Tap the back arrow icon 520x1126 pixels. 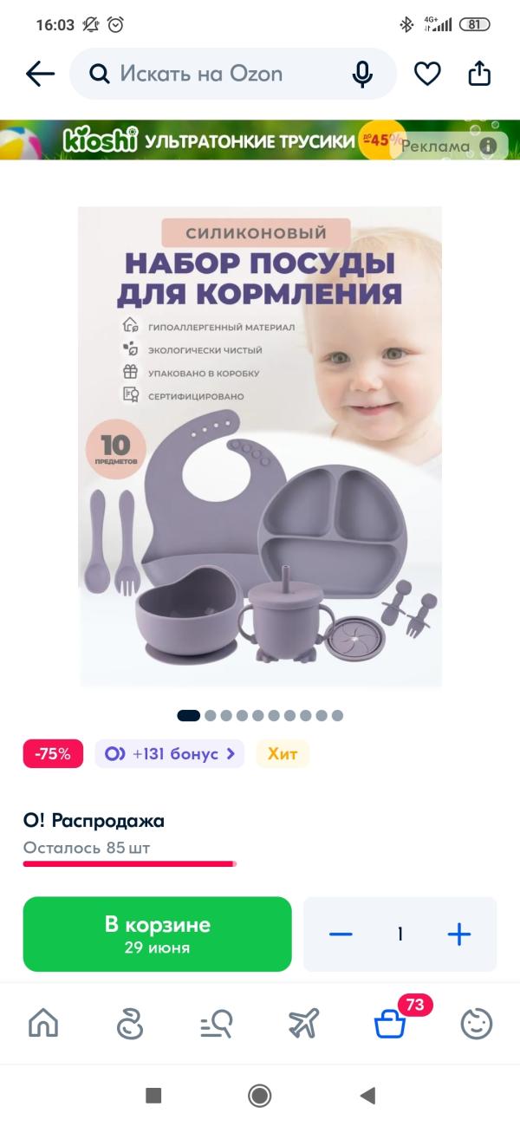(41, 75)
